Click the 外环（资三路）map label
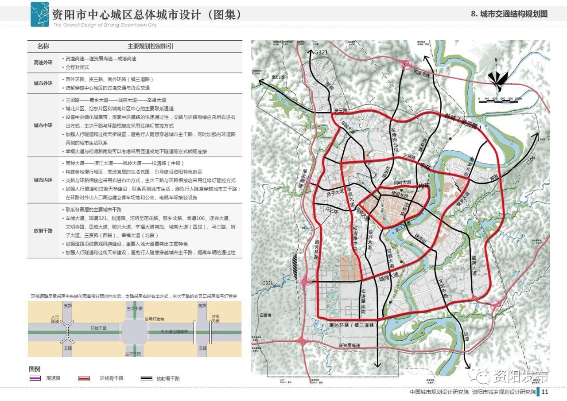567x401 pixels. pyautogui.click(x=463, y=123)
